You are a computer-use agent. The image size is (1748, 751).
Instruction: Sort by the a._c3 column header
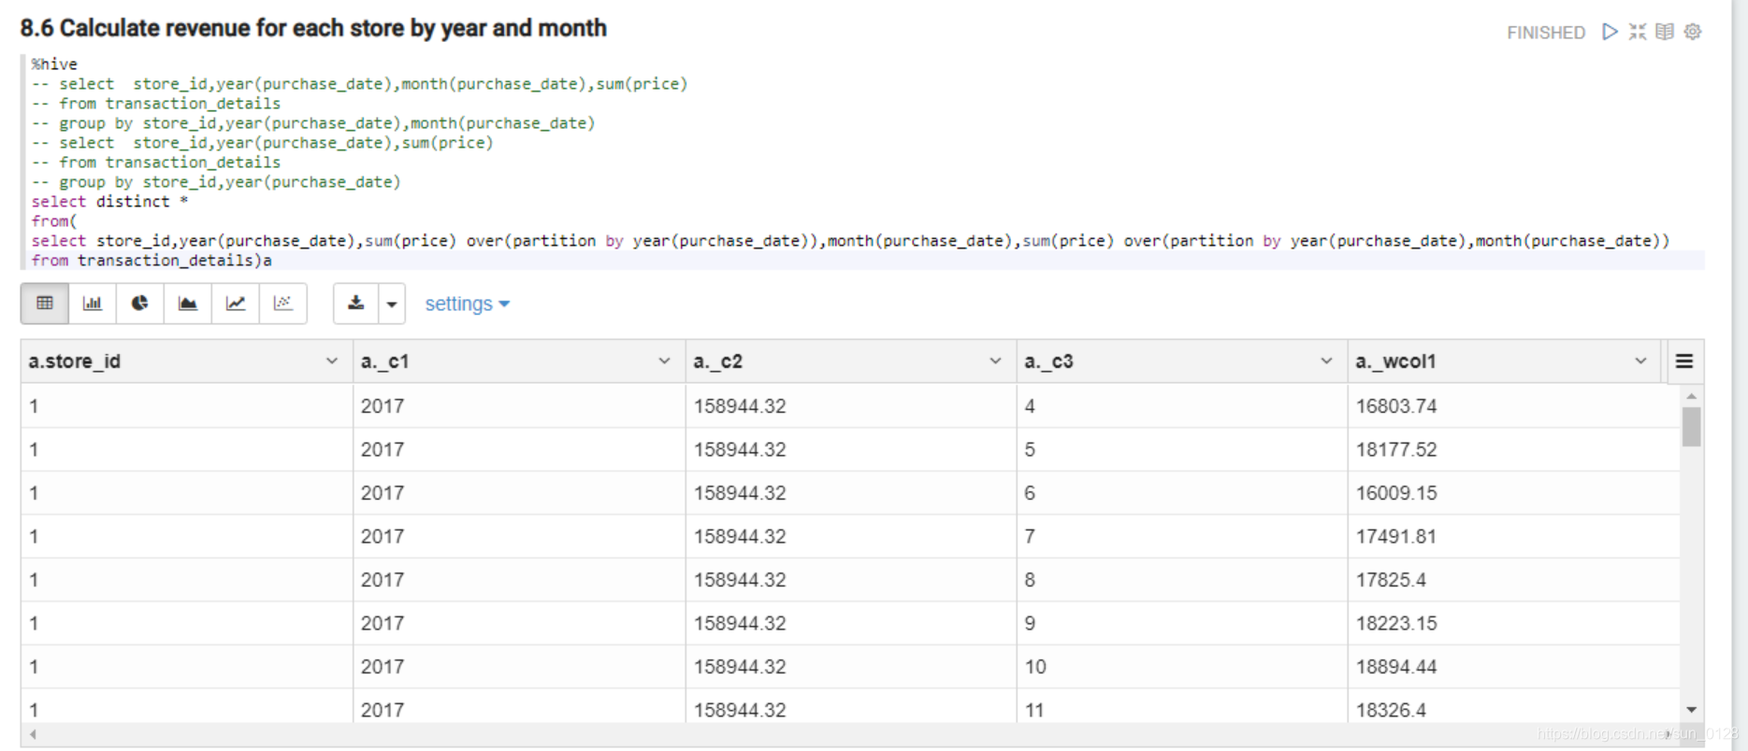tap(1049, 361)
